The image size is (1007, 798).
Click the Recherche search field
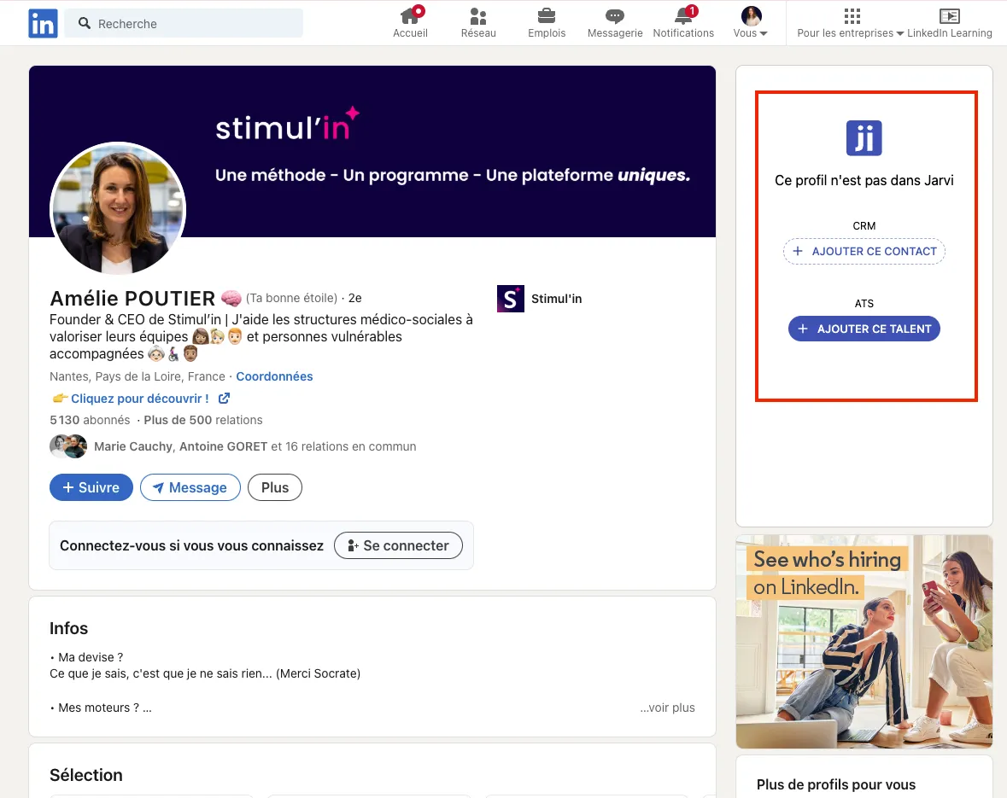(x=183, y=23)
